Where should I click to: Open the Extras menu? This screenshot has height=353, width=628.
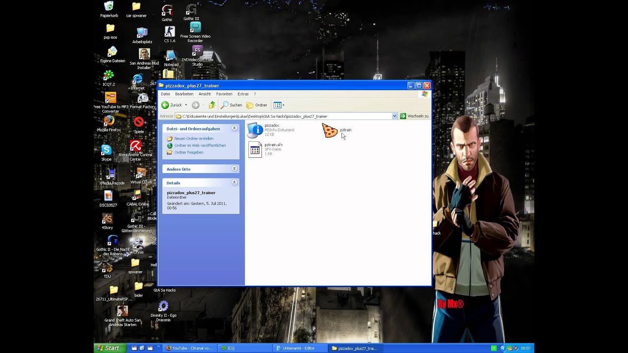click(x=243, y=94)
